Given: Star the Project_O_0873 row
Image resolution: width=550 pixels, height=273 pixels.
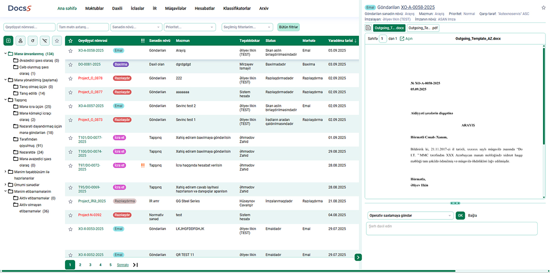Looking at the screenshot, I should tap(71, 120).
